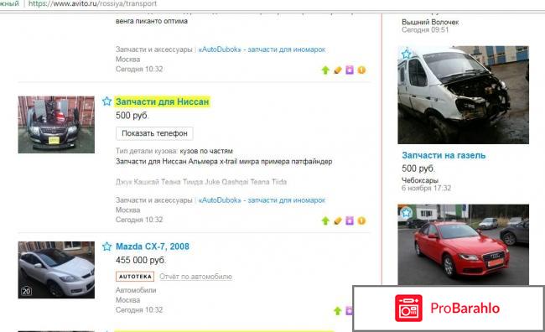The width and height of the screenshot is (545, 332).
Task: Click '6 ноября 17:32' date text
Action: click(427, 188)
